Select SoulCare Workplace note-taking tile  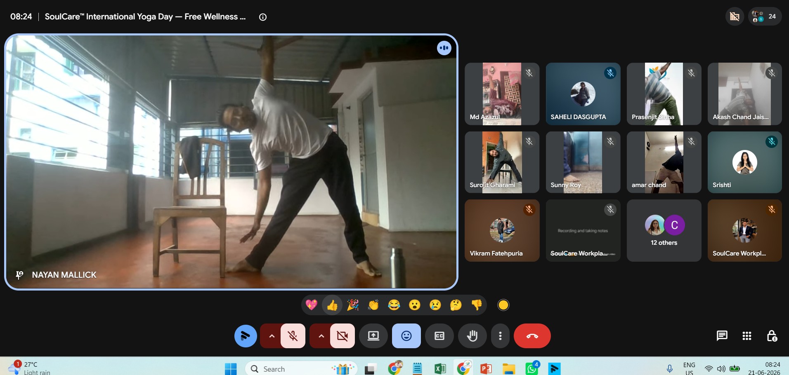[583, 231]
